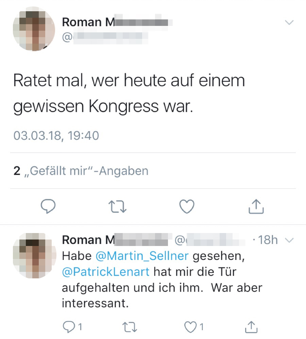View the 2 „Gefällt mir“-Angaben list

click(81, 171)
